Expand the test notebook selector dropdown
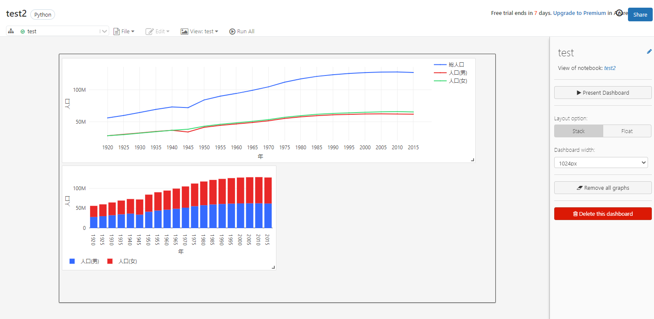The width and height of the screenshot is (654, 319). click(105, 31)
